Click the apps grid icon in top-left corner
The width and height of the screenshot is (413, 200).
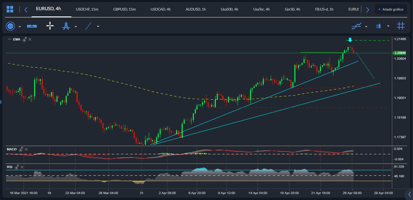click(10, 9)
